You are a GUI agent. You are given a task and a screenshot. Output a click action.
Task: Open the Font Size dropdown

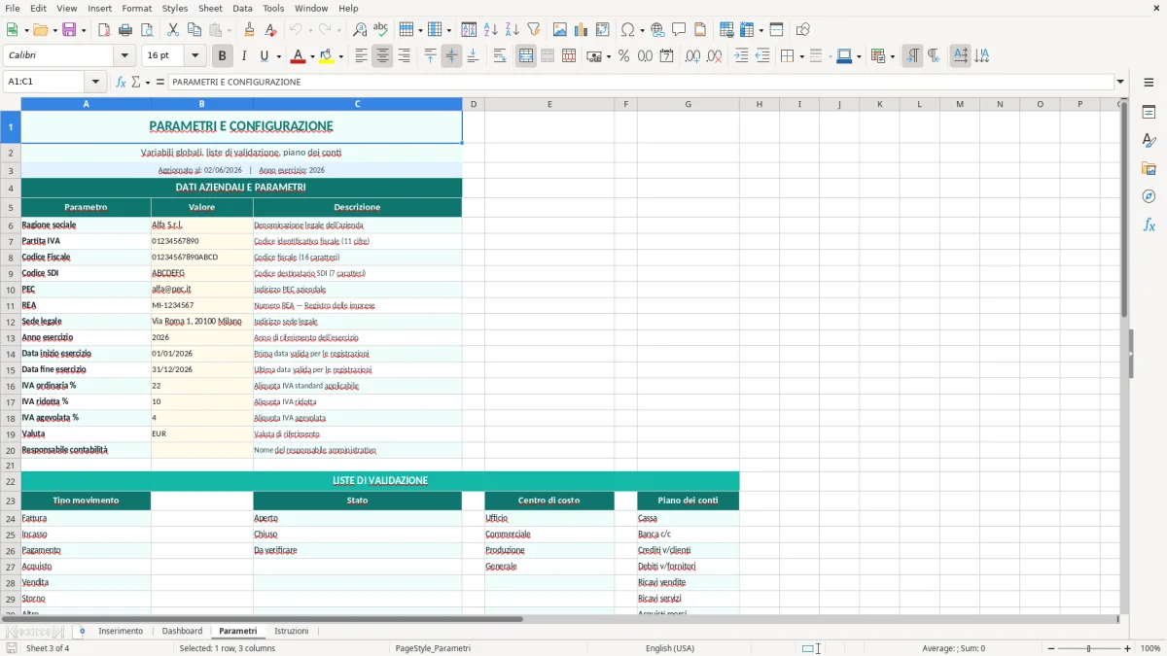pyautogui.click(x=194, y=56)
